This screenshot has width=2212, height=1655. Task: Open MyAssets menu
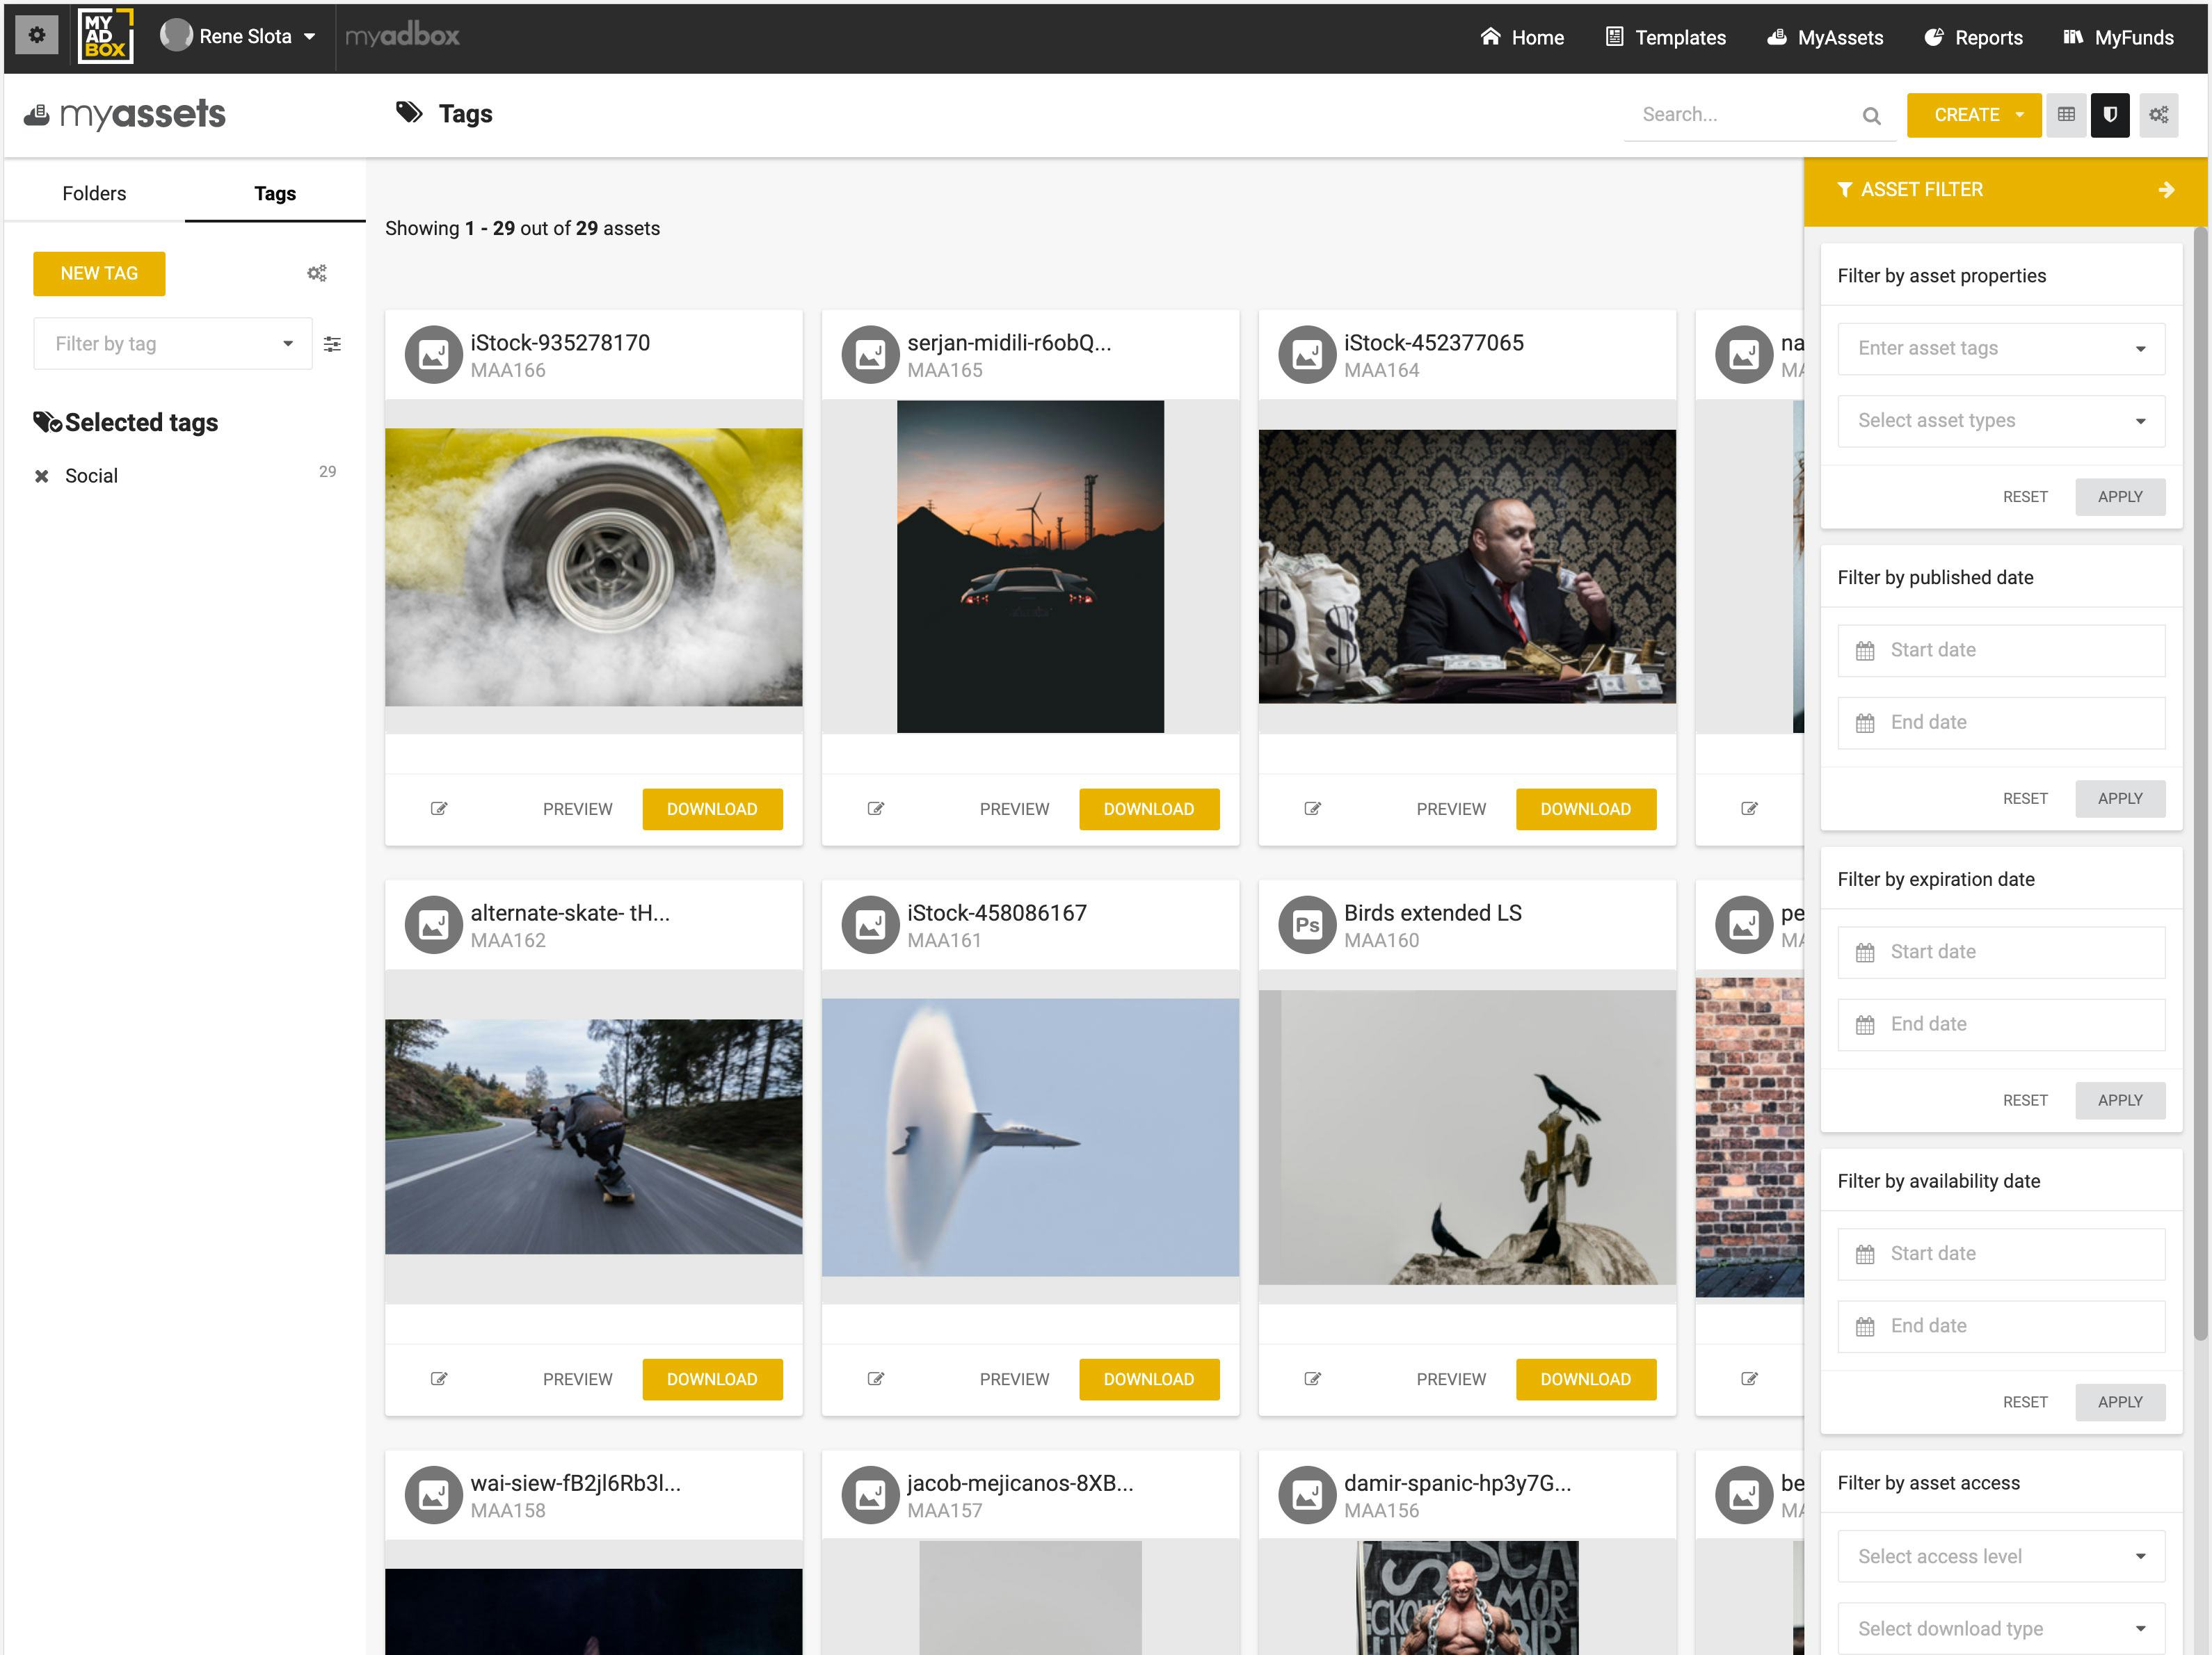coord(1825,37)
